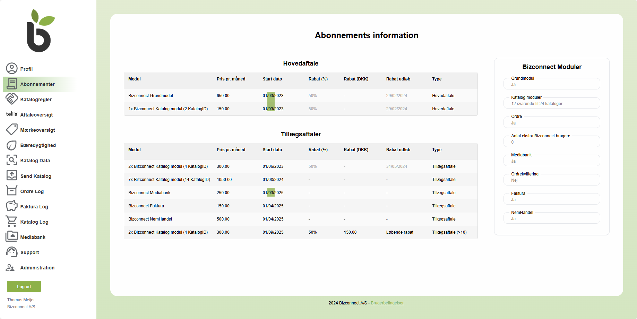Open Bæredygtighed section
Image resolution: width=637 pixels, height=319 pixels.
pyautogui.click(x=38, y=145)
